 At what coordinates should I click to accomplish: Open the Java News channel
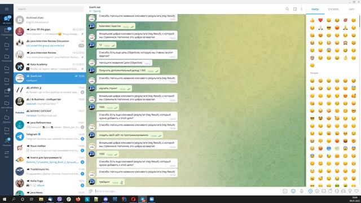point(50,193)
